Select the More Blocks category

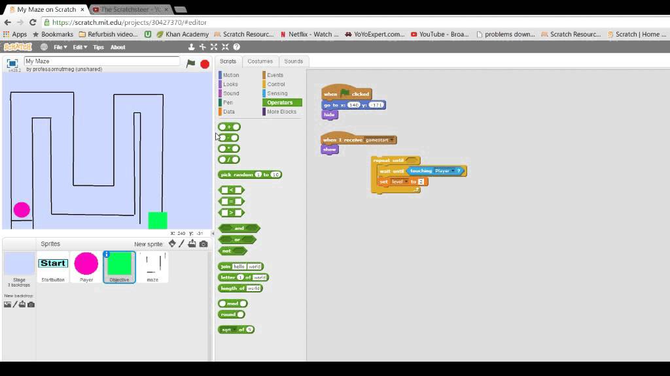coord(281,112)
